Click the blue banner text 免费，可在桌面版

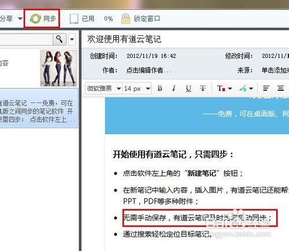(246, 114)
